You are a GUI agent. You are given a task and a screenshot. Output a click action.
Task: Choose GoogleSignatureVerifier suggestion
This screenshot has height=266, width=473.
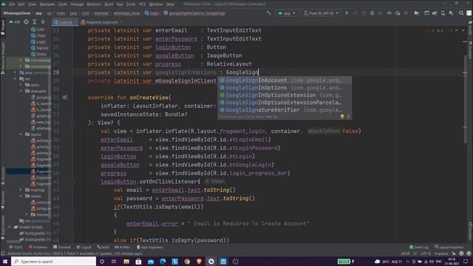pyautogui.click(x=284, y=110)
